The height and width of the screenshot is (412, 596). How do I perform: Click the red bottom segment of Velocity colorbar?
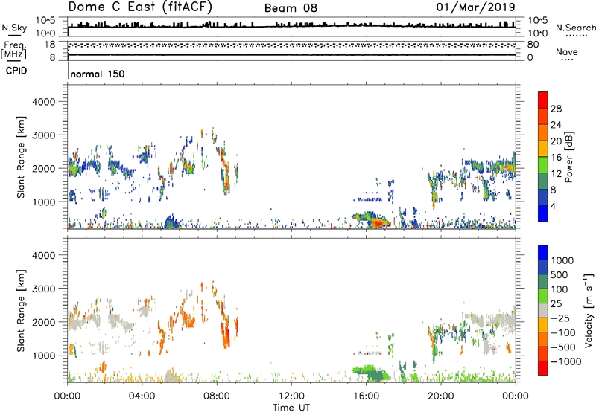click(x=543, y=368)
